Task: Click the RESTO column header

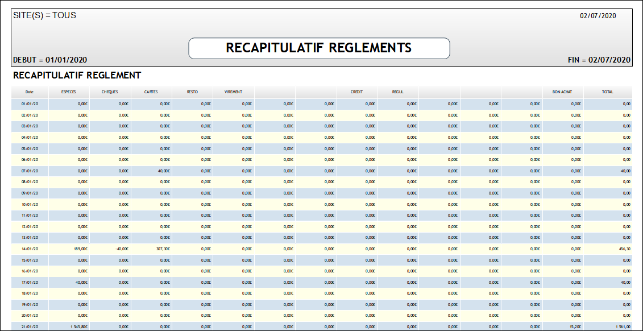Action: pos(192,92)
